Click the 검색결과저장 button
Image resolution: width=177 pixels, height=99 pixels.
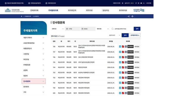coord(135,35)
